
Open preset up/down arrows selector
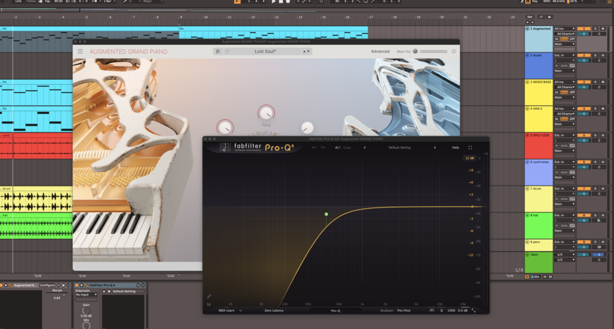(x=306, y=51)
